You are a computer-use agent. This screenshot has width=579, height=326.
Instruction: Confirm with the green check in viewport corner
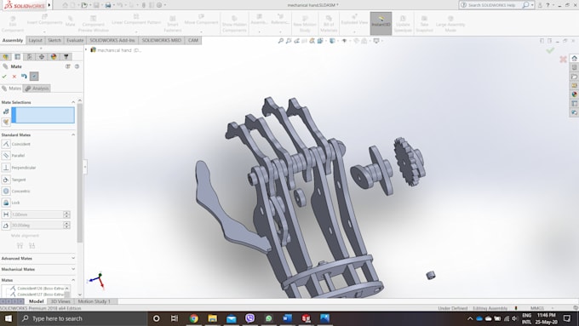(x=550, y=50)
